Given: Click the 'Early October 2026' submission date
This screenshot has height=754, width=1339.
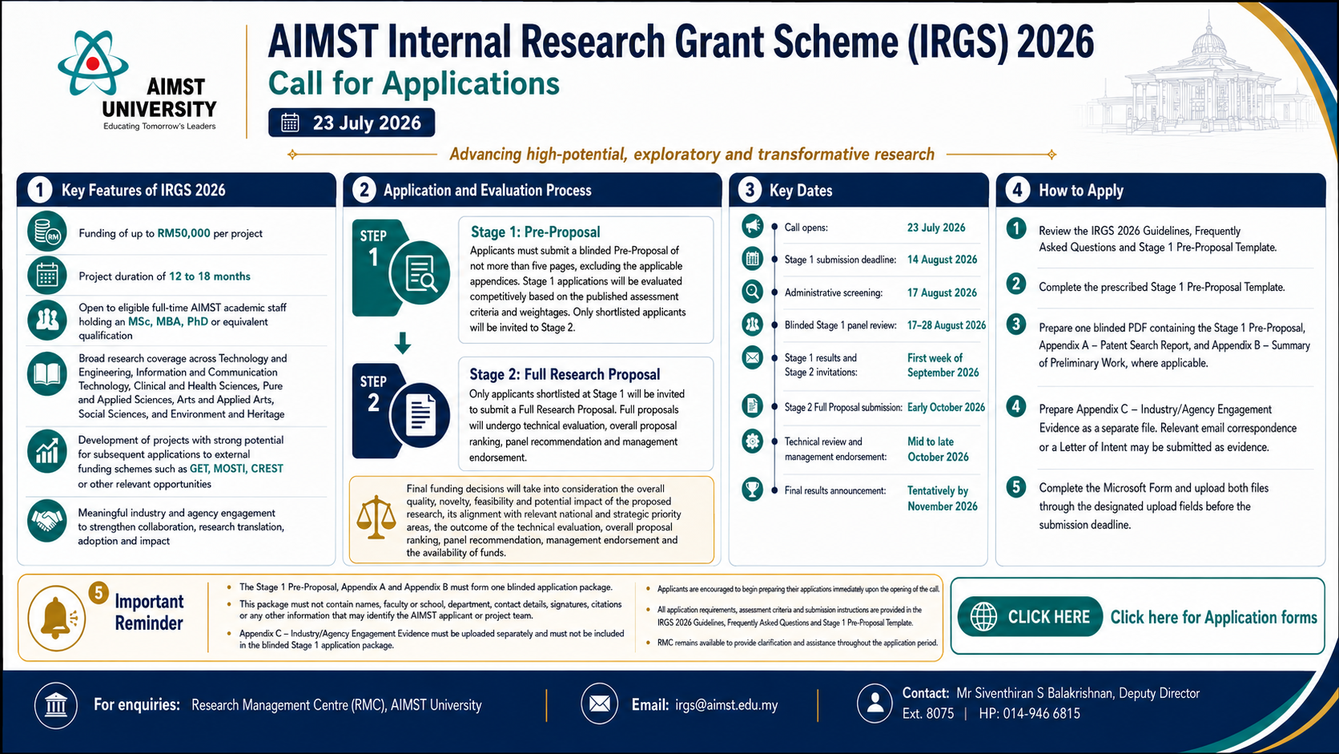Looking at the screenshot, I should (x=946, y=407).
